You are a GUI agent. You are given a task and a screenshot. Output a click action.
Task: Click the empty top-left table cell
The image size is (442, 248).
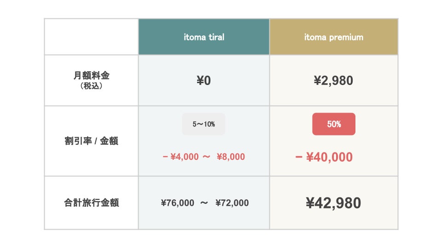coord(91,37)
